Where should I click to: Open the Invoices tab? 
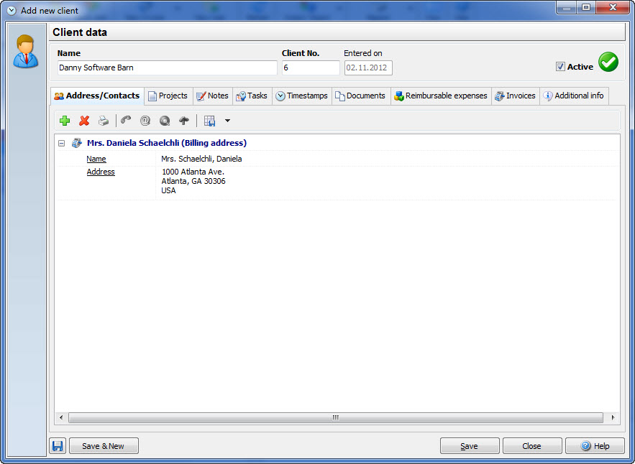tap(516, 96)
